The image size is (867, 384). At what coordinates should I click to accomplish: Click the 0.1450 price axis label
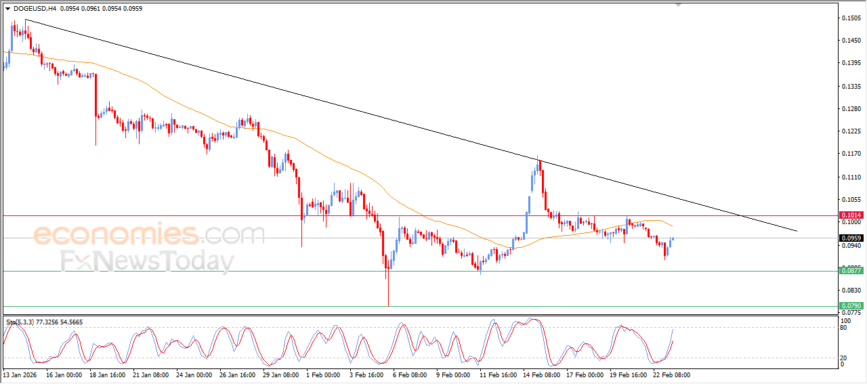click(x=851, y=41)
